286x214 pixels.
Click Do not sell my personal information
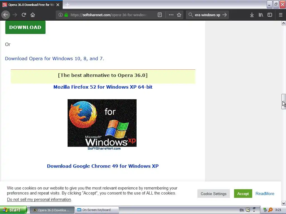(39, 200)
